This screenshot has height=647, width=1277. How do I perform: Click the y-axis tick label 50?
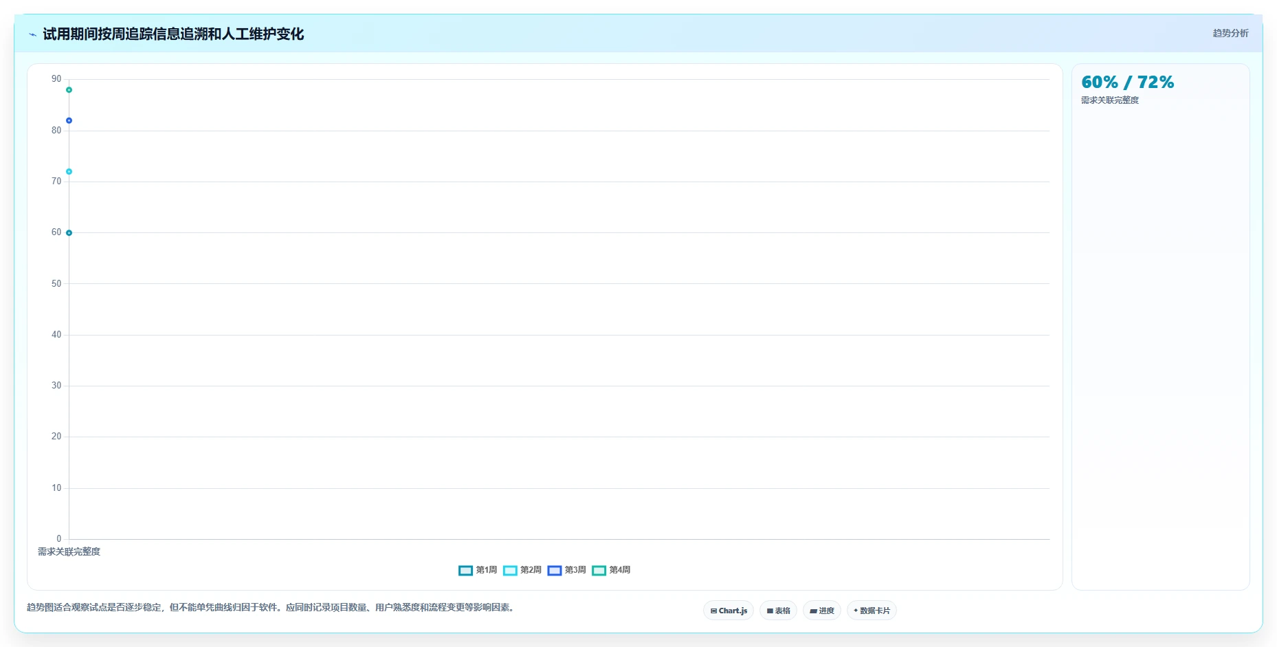[x=56, y=283]
